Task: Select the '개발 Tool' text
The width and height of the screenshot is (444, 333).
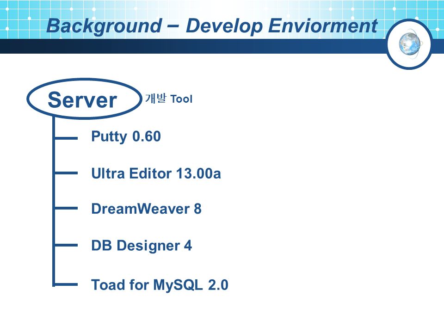Action: 169,99
